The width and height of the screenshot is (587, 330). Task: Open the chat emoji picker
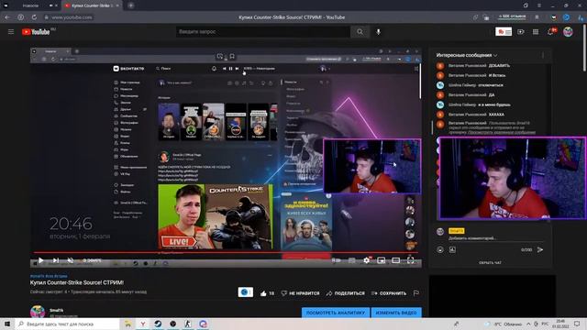tap(440, 249)
